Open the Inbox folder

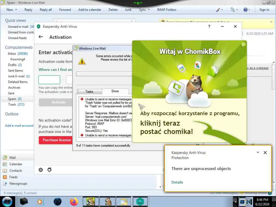18,54
